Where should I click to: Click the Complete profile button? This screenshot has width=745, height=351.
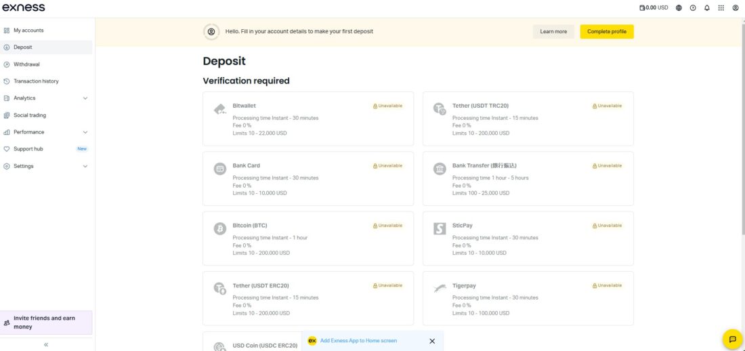tap(606, 31)
